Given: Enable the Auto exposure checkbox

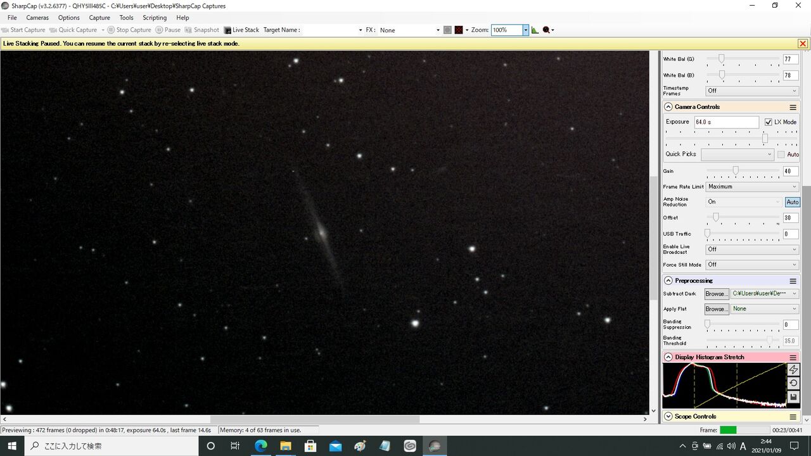Looking at the screenshot, I should 781,155.
